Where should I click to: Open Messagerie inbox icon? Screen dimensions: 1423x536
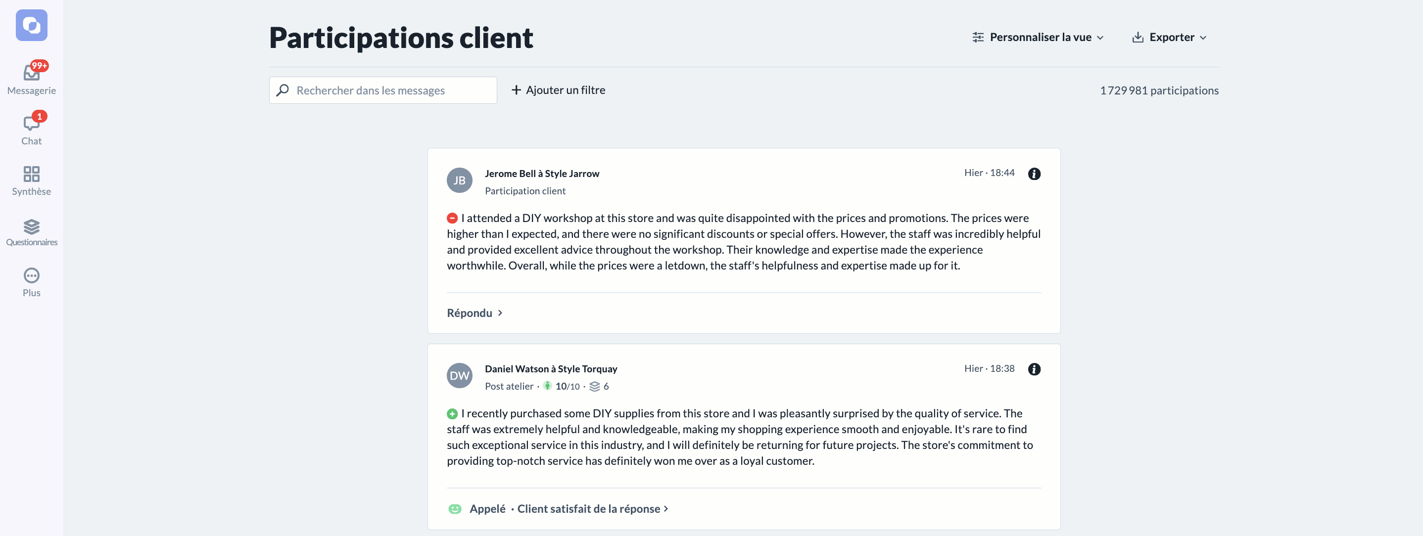coord(32,72)
